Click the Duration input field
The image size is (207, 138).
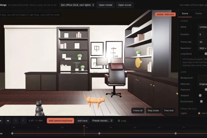(202, 34)
